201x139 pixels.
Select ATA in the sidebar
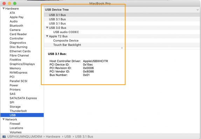[x=12, y=13]
